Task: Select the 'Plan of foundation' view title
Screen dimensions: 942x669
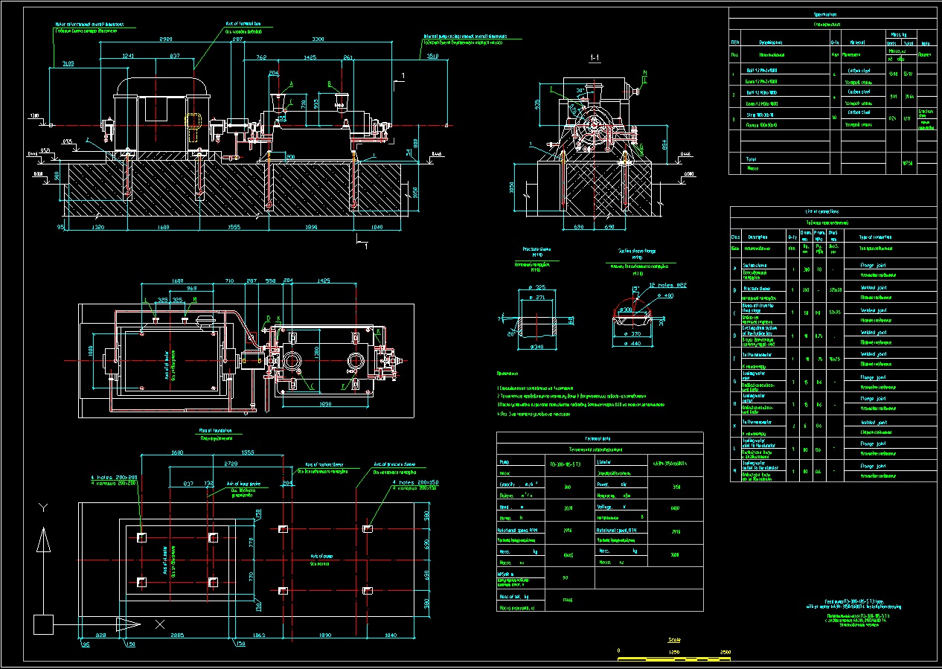Action: pos(215,430)
